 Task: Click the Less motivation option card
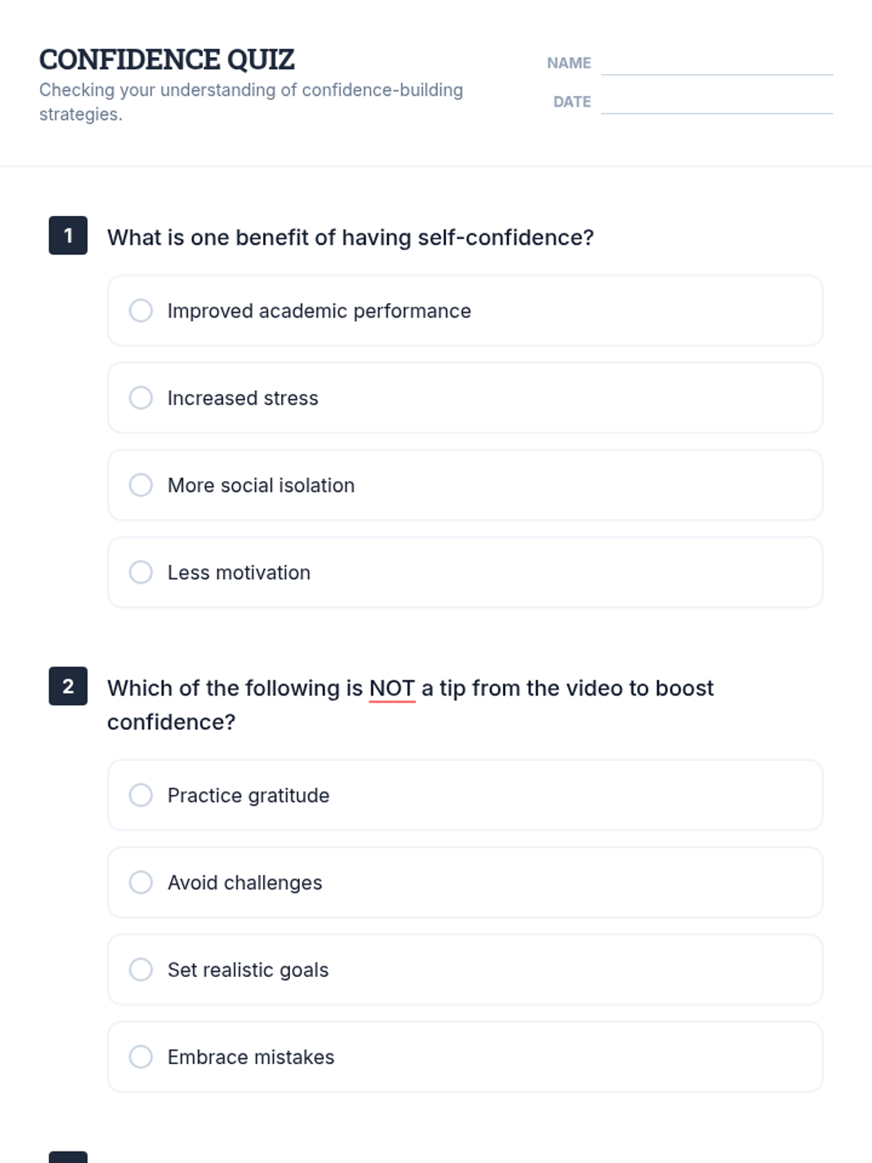coord(465,572)
